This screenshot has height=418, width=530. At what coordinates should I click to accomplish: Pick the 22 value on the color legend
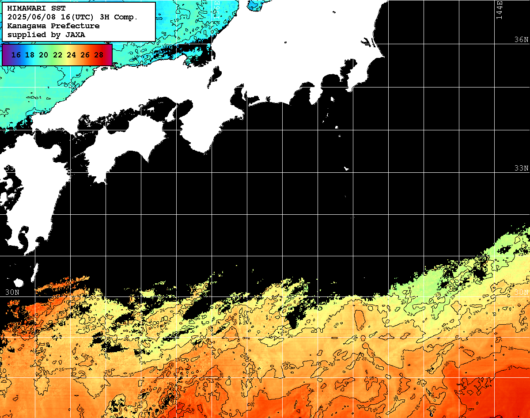[x=57, y=55]
